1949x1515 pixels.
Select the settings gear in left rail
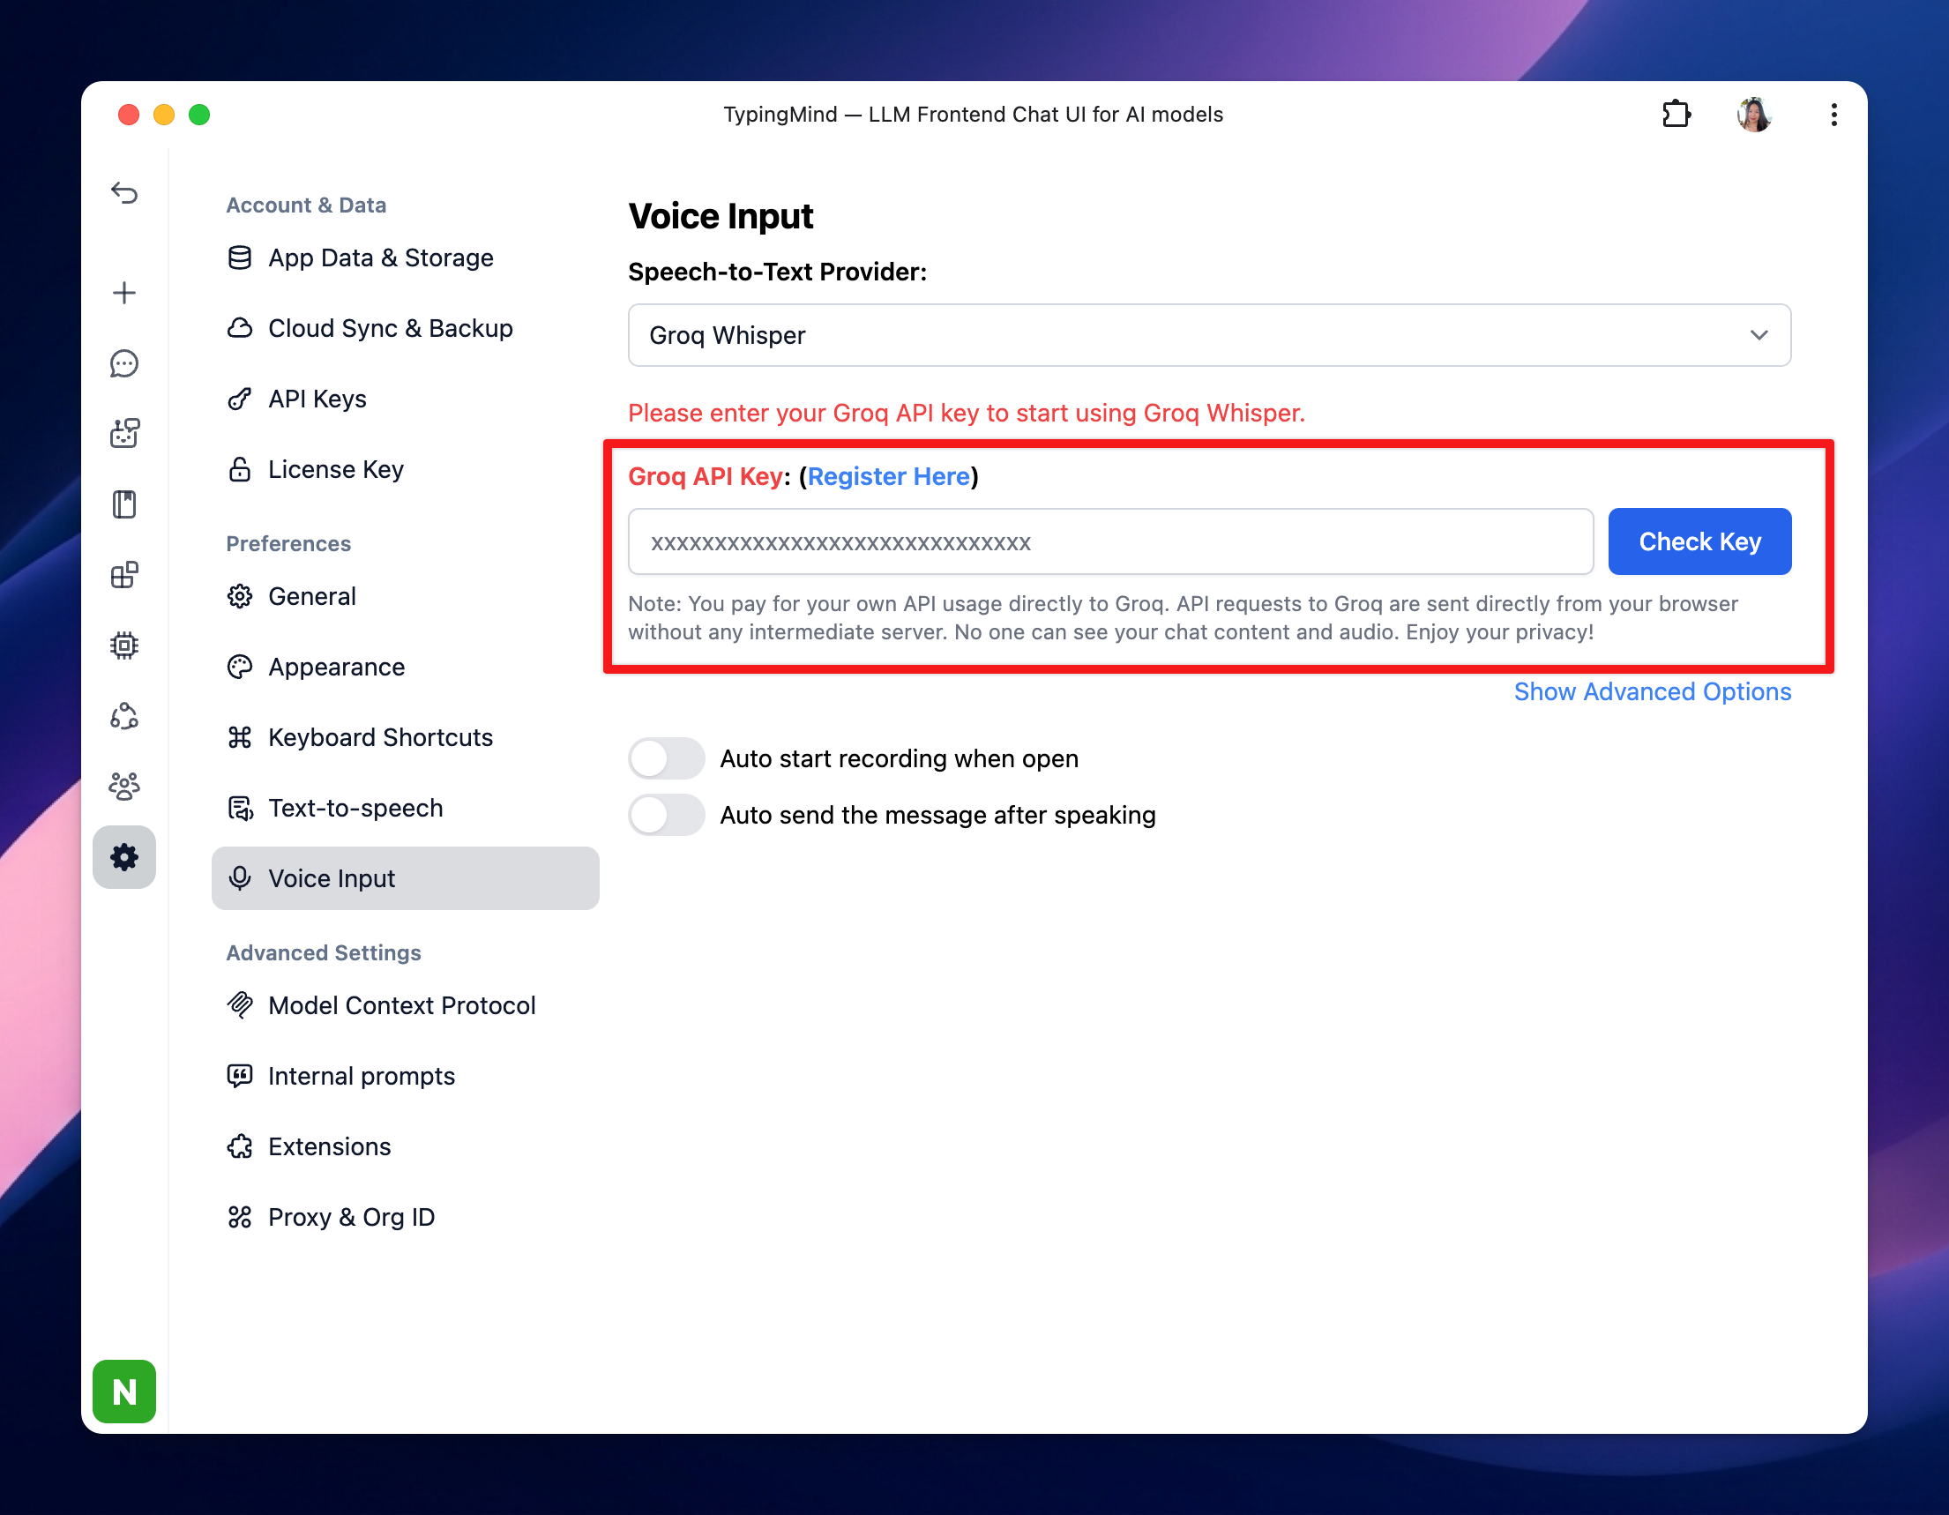[124, 857]
